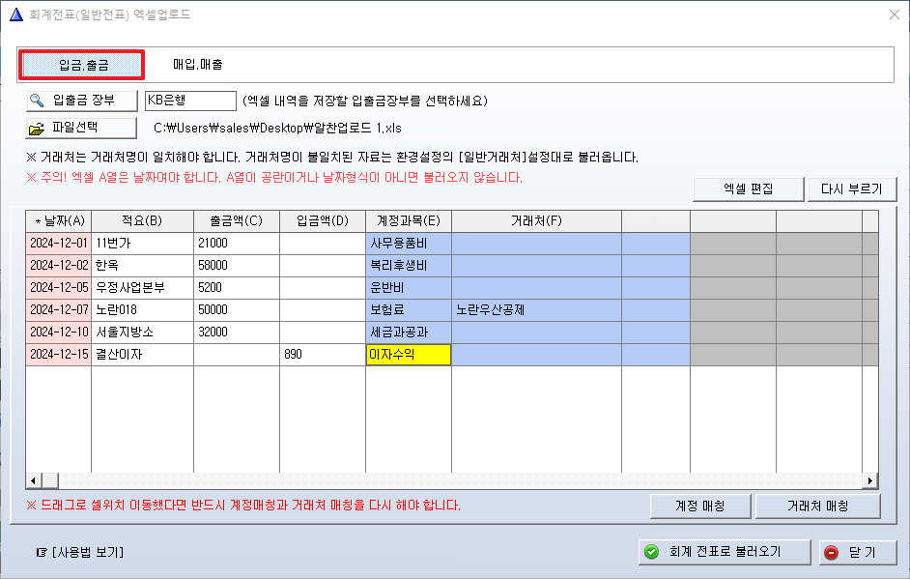910x579 pixels.
Task: Select date cell 2024-12-05
Action: (x=59, y=287)
